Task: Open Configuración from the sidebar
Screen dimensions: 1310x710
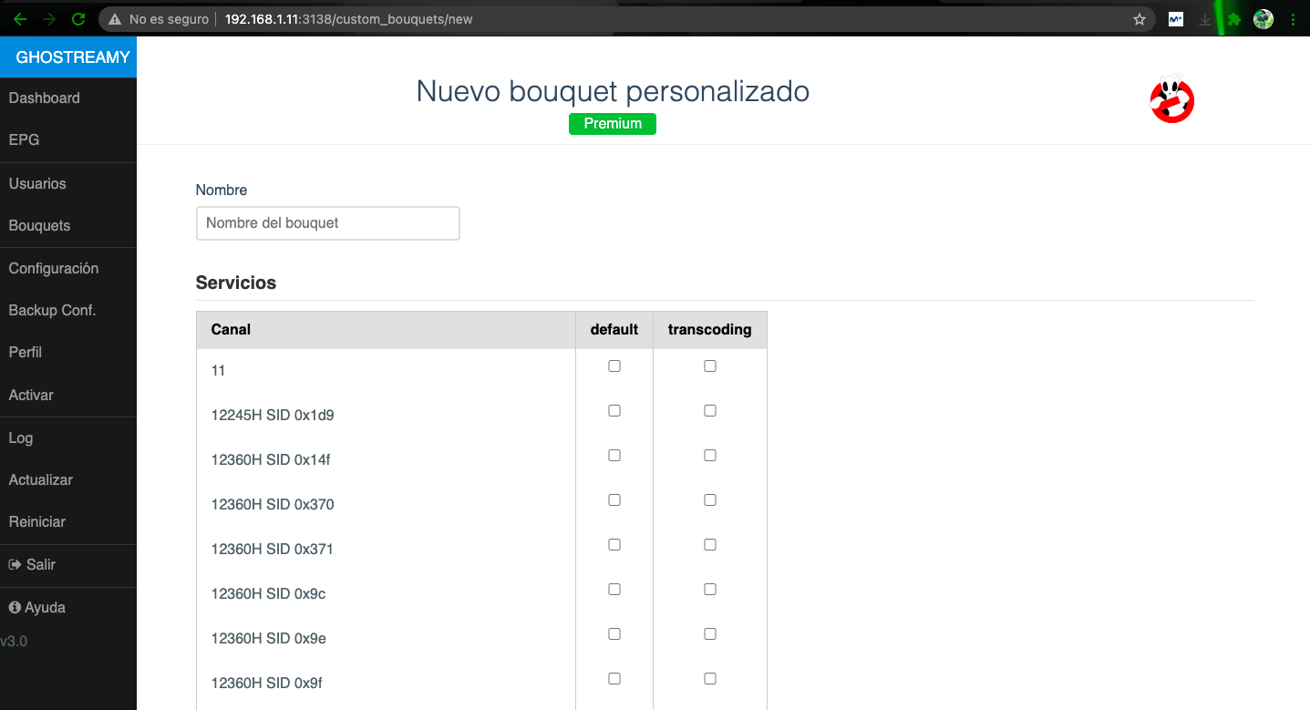Action: (x=53, y=269)
